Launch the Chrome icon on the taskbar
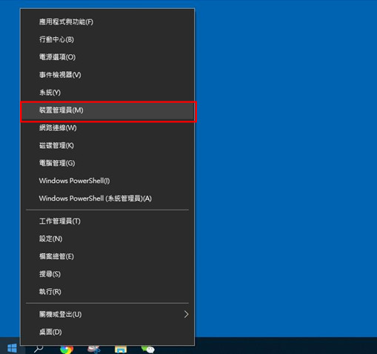377x354 pixels. (x=67, y=350)
